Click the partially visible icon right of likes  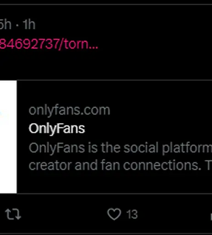211,217
